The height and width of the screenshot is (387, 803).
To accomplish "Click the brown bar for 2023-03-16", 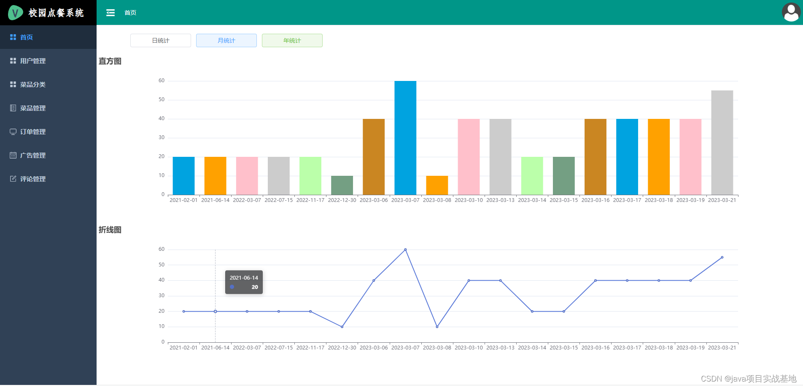I will tap(596, 157).
